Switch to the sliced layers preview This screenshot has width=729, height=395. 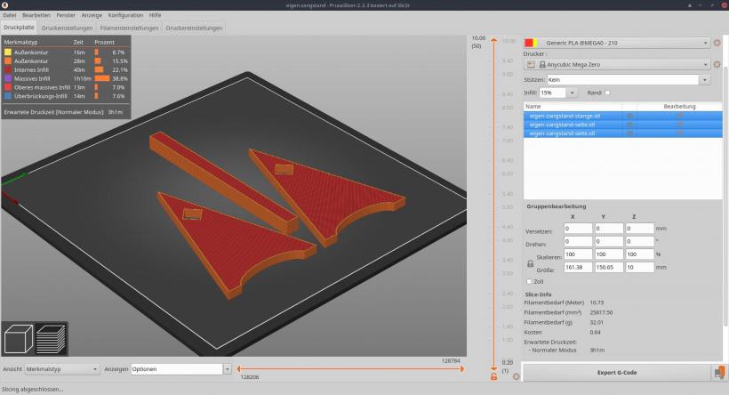tap(51, 339)
